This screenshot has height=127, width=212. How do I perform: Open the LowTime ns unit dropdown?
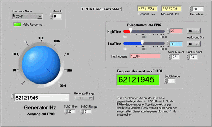click(193, 44)
